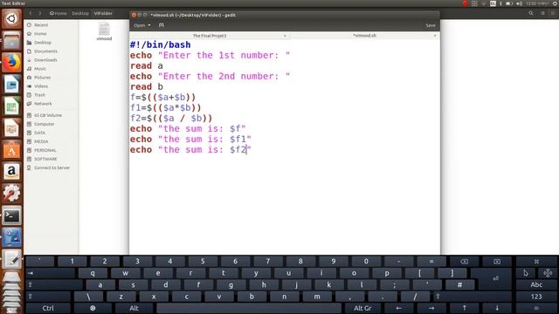Switch keyboard to Abc layout
The image size is (559, 314).
click(536, 284)
